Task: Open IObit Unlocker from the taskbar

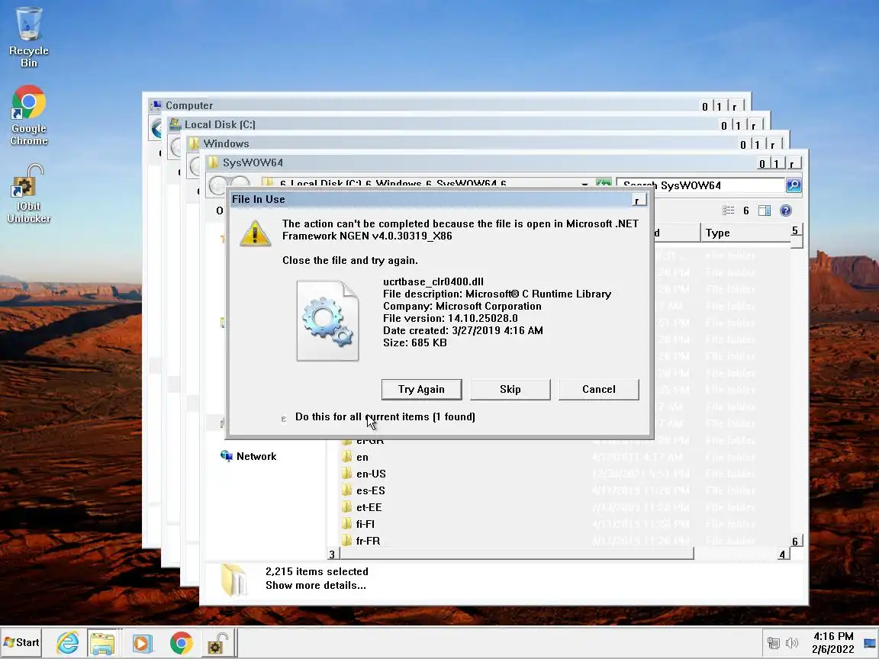Action: pyautogui.click(x=217, y=643)
